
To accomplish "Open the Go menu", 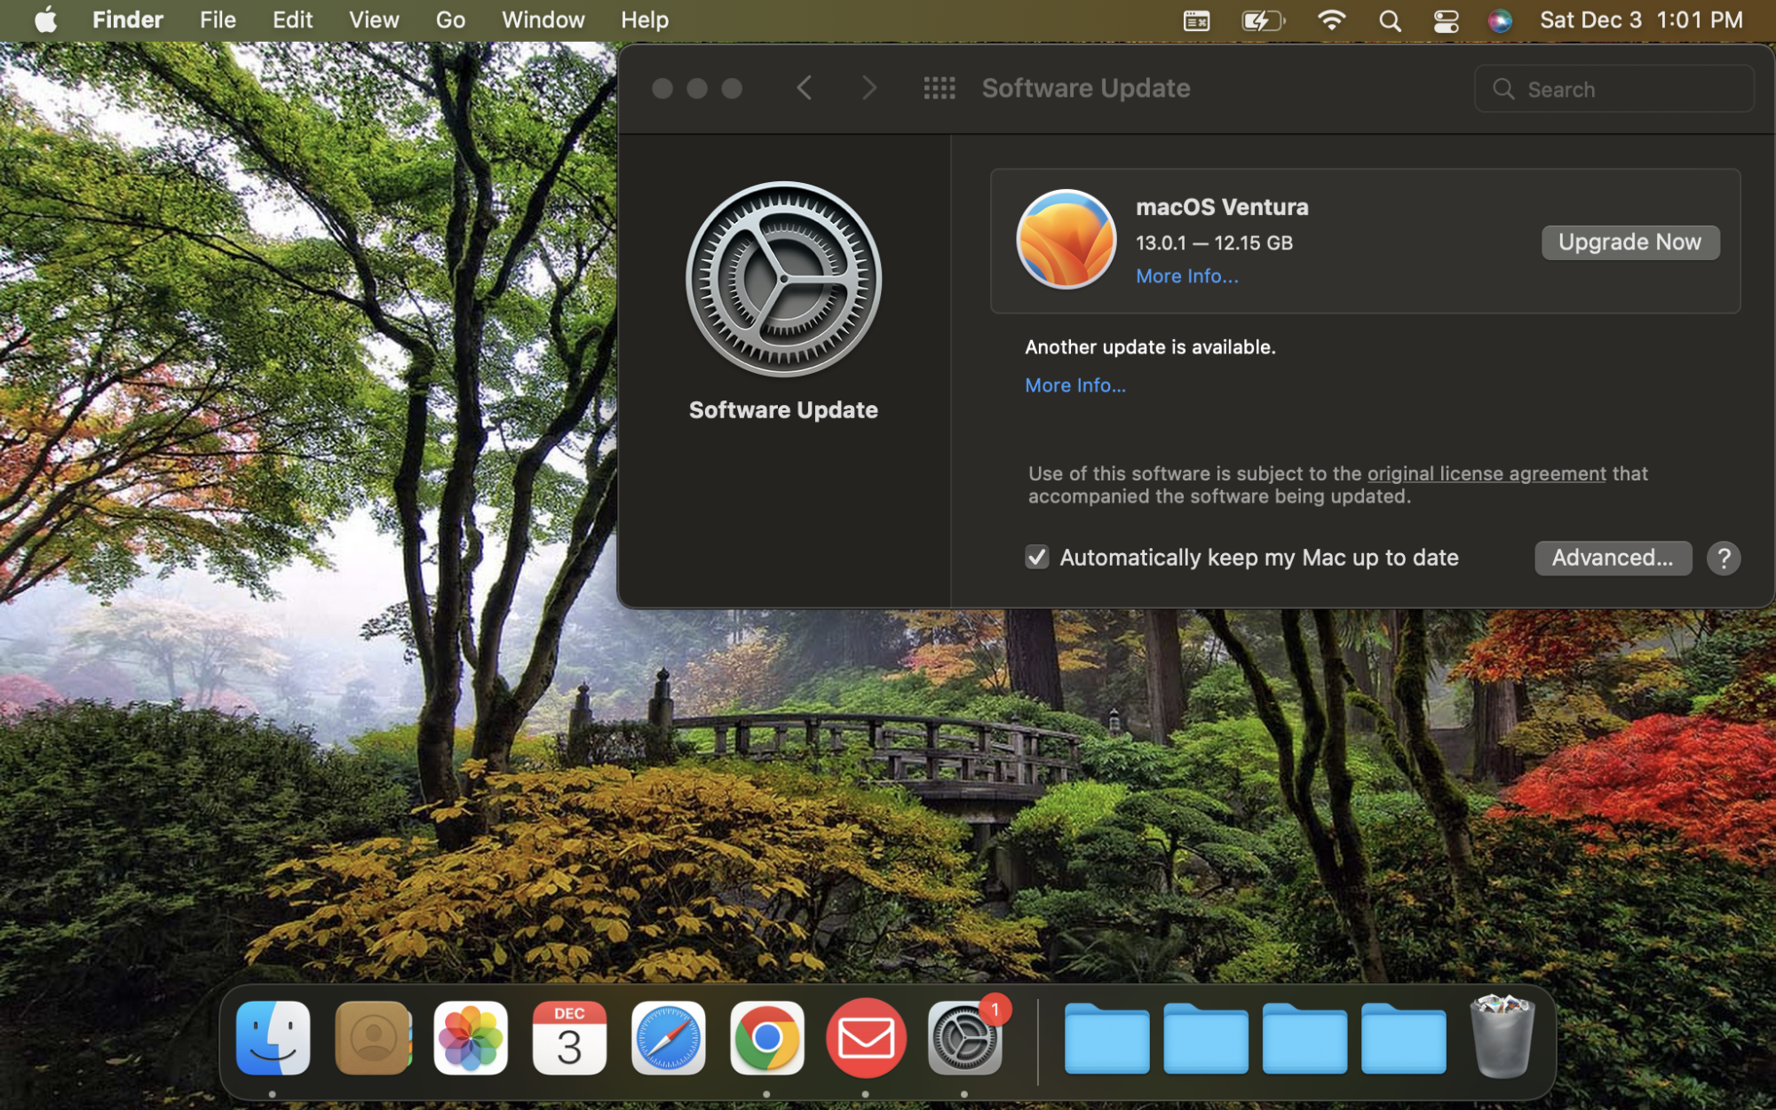I will [x=450, y=20].
